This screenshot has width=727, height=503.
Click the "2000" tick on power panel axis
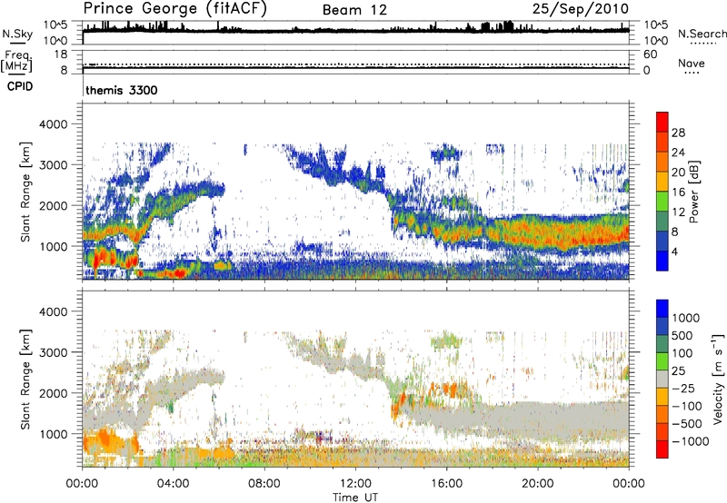53,205
